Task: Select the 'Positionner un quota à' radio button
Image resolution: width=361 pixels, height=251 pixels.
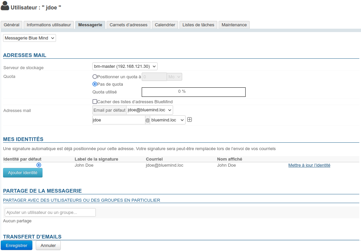Action: [95, 77]
